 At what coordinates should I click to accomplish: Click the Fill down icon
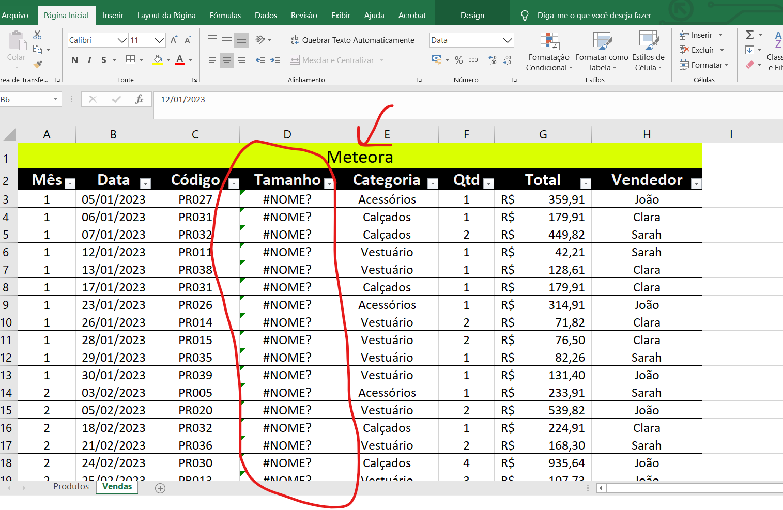tap(749, 50)
